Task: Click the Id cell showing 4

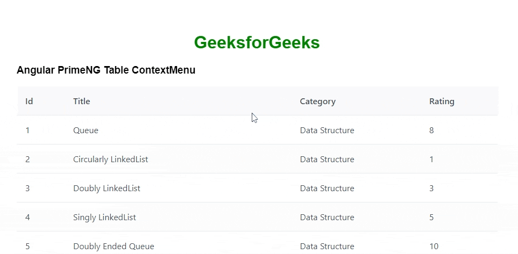Action: (27, 217)
